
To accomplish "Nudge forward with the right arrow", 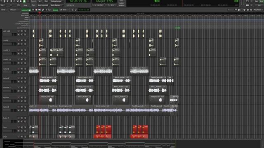I will click(76, 10).
